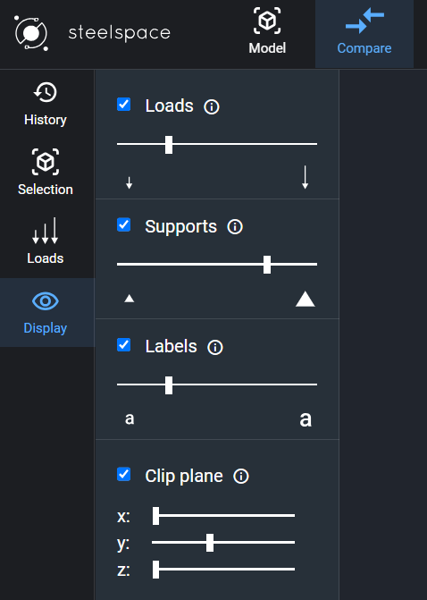Image resolution: width=427 pixels, height=600 pixels.
Task: Show info about Supports display
Action: [235, 227]
